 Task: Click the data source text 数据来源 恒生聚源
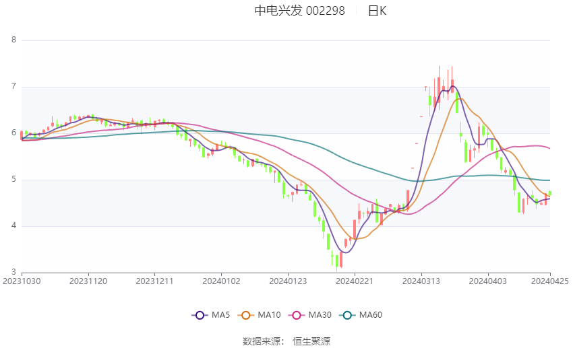tap(286, 341)
